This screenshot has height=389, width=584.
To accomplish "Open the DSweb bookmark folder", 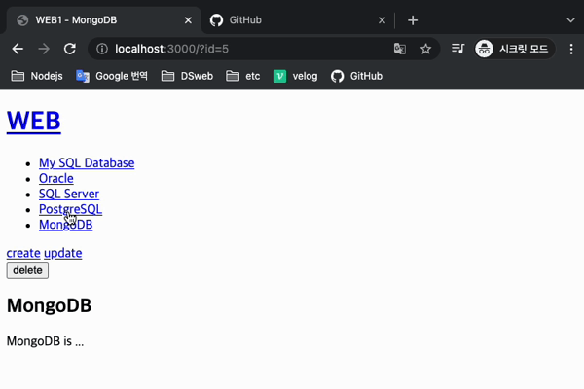I will pos(187,76).
